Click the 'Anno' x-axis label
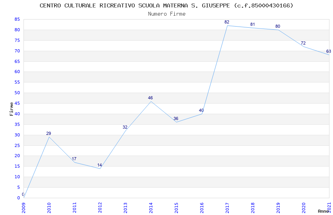333x215 pixels. coord(323,211)
